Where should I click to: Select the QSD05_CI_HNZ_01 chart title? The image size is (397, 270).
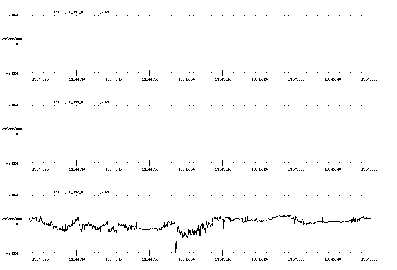click(x=69, y=192)
